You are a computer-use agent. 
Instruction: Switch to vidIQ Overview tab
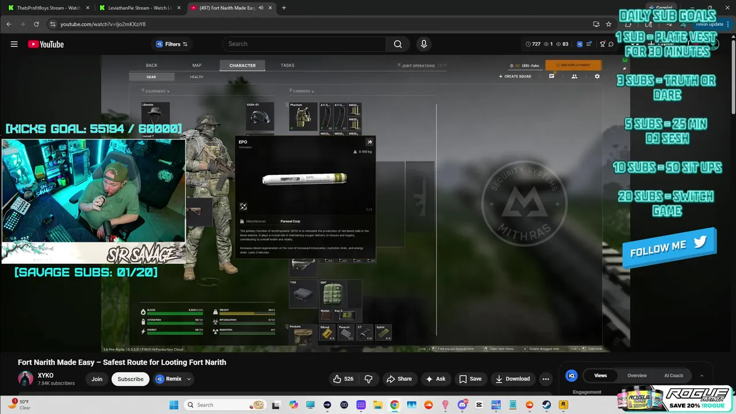(637, 375)
